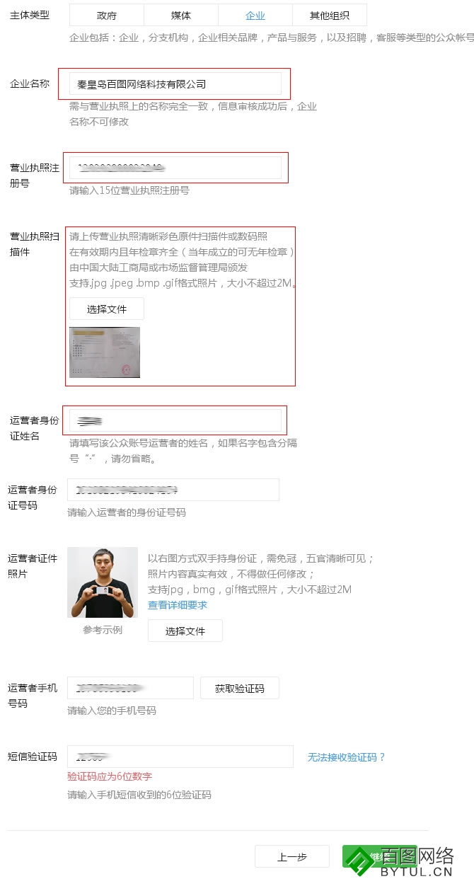The height and width of the screenshot is (891, 474).
Task: Click the 获取验证码 button
Action: pyautogui.click(x=240, y=688)
